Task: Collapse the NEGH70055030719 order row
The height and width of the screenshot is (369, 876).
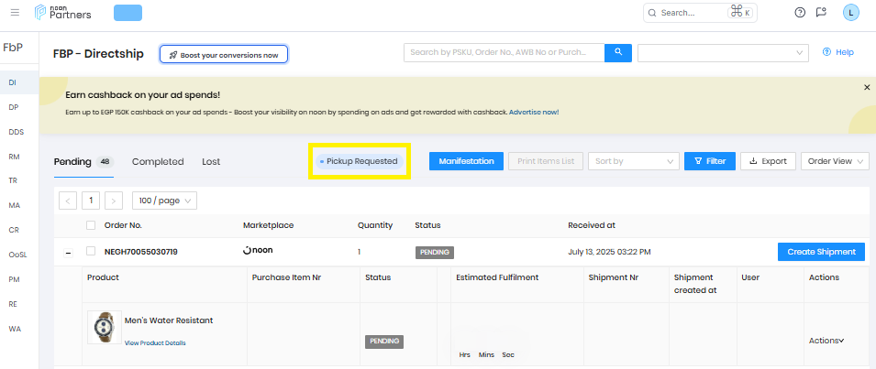Action: [68, 253]
